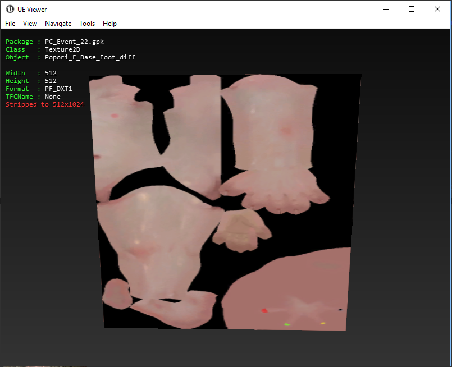This screenshot has height=367, width=452.
Task: Click the TFCName value None
Action: coord(53,97)
